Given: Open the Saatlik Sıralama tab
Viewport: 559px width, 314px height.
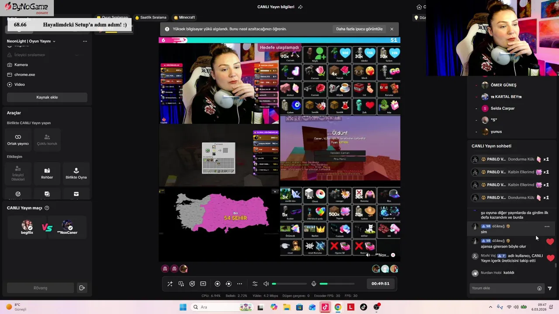Looking at the screenshot, I should tap(151, 17).
